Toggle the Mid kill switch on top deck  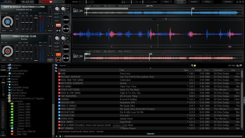tap(27, 31)
